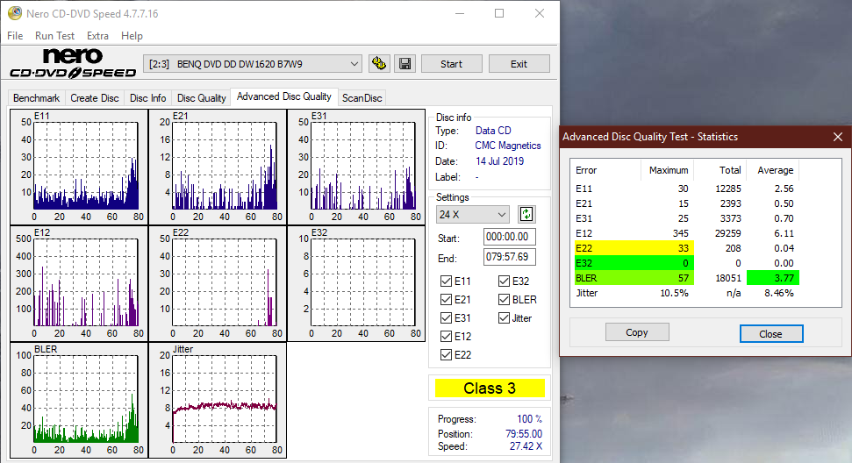The width and height of the screenshot is (852, 463).
Task: Click the E22 error graph
Action: coord(218,284)
